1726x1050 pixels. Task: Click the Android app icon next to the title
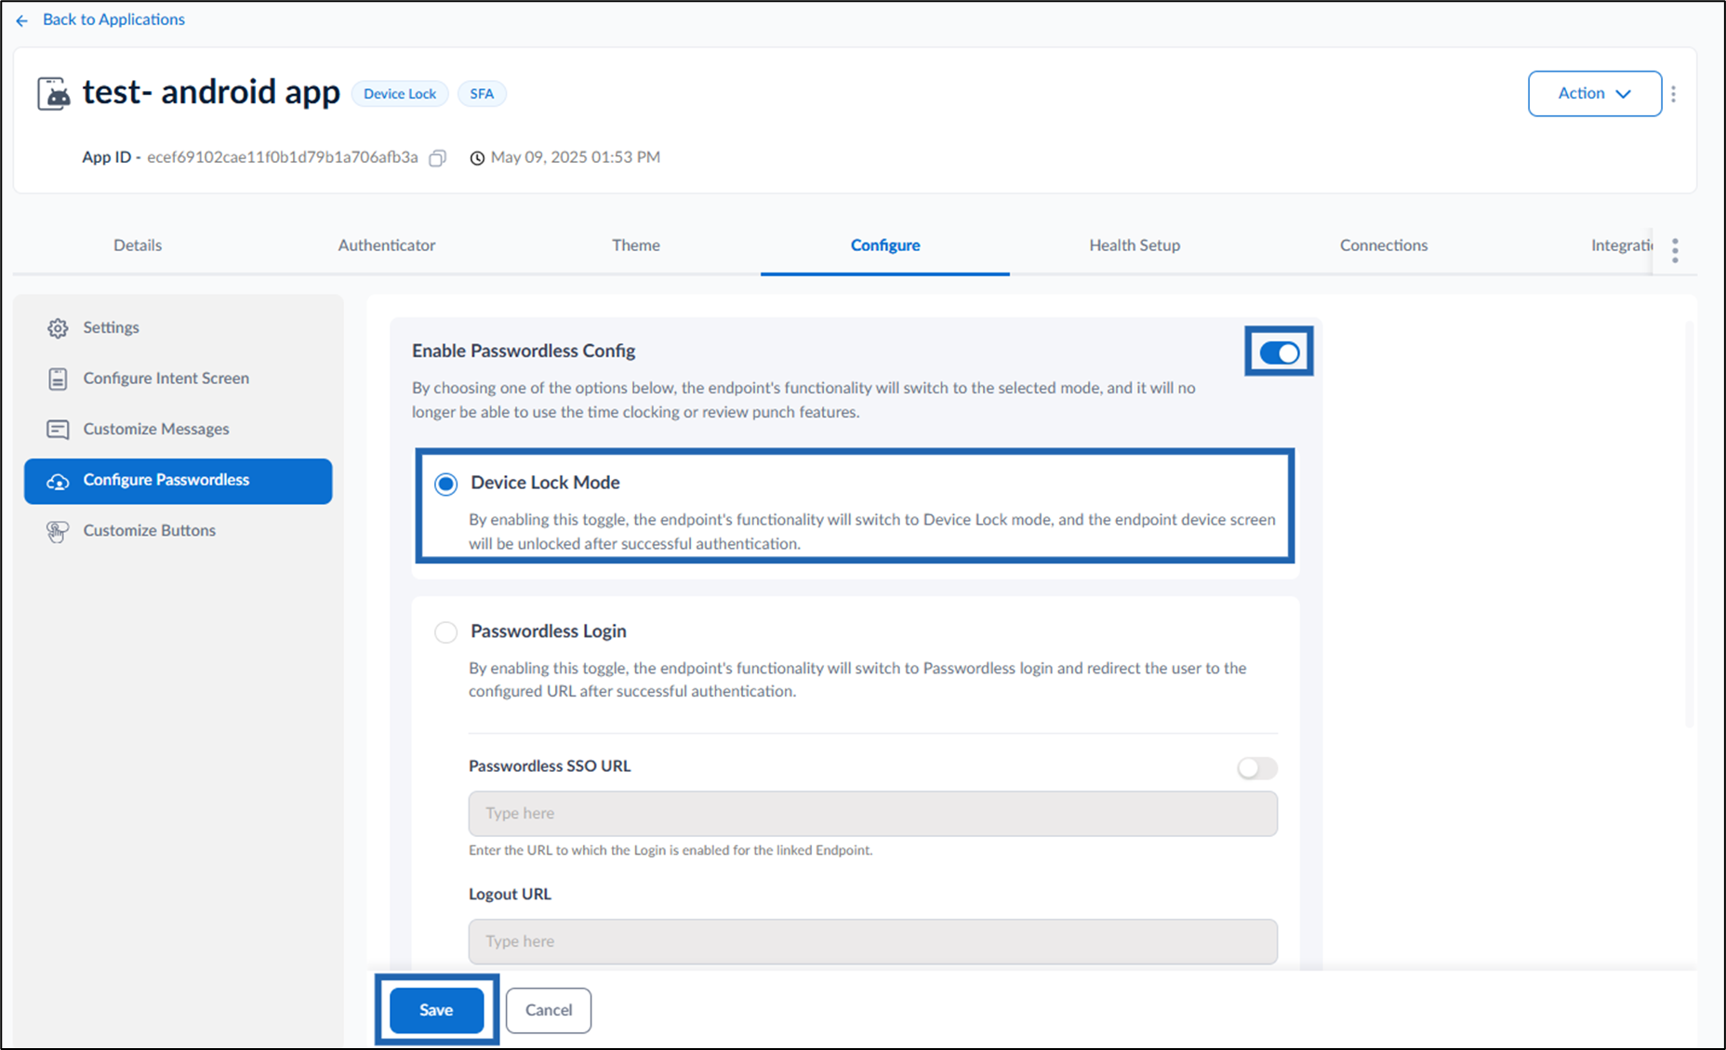point(54,94)
